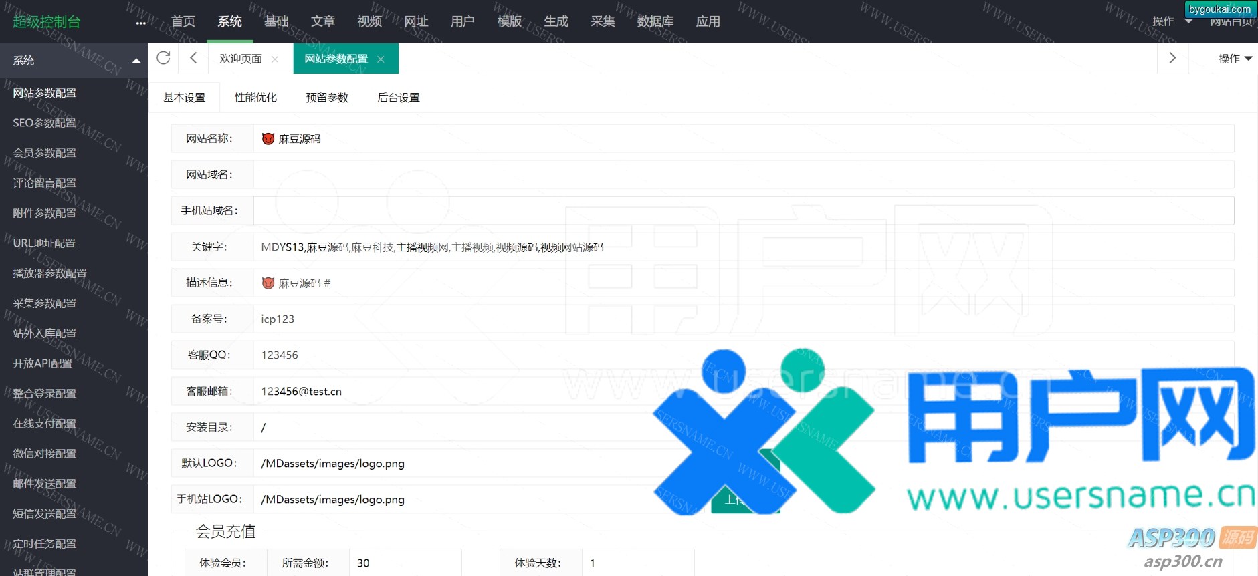Click the three-dots sidebar collapse icon
Image resolution: width=1258 pixels, height=576 pixels.
point(140,23)
